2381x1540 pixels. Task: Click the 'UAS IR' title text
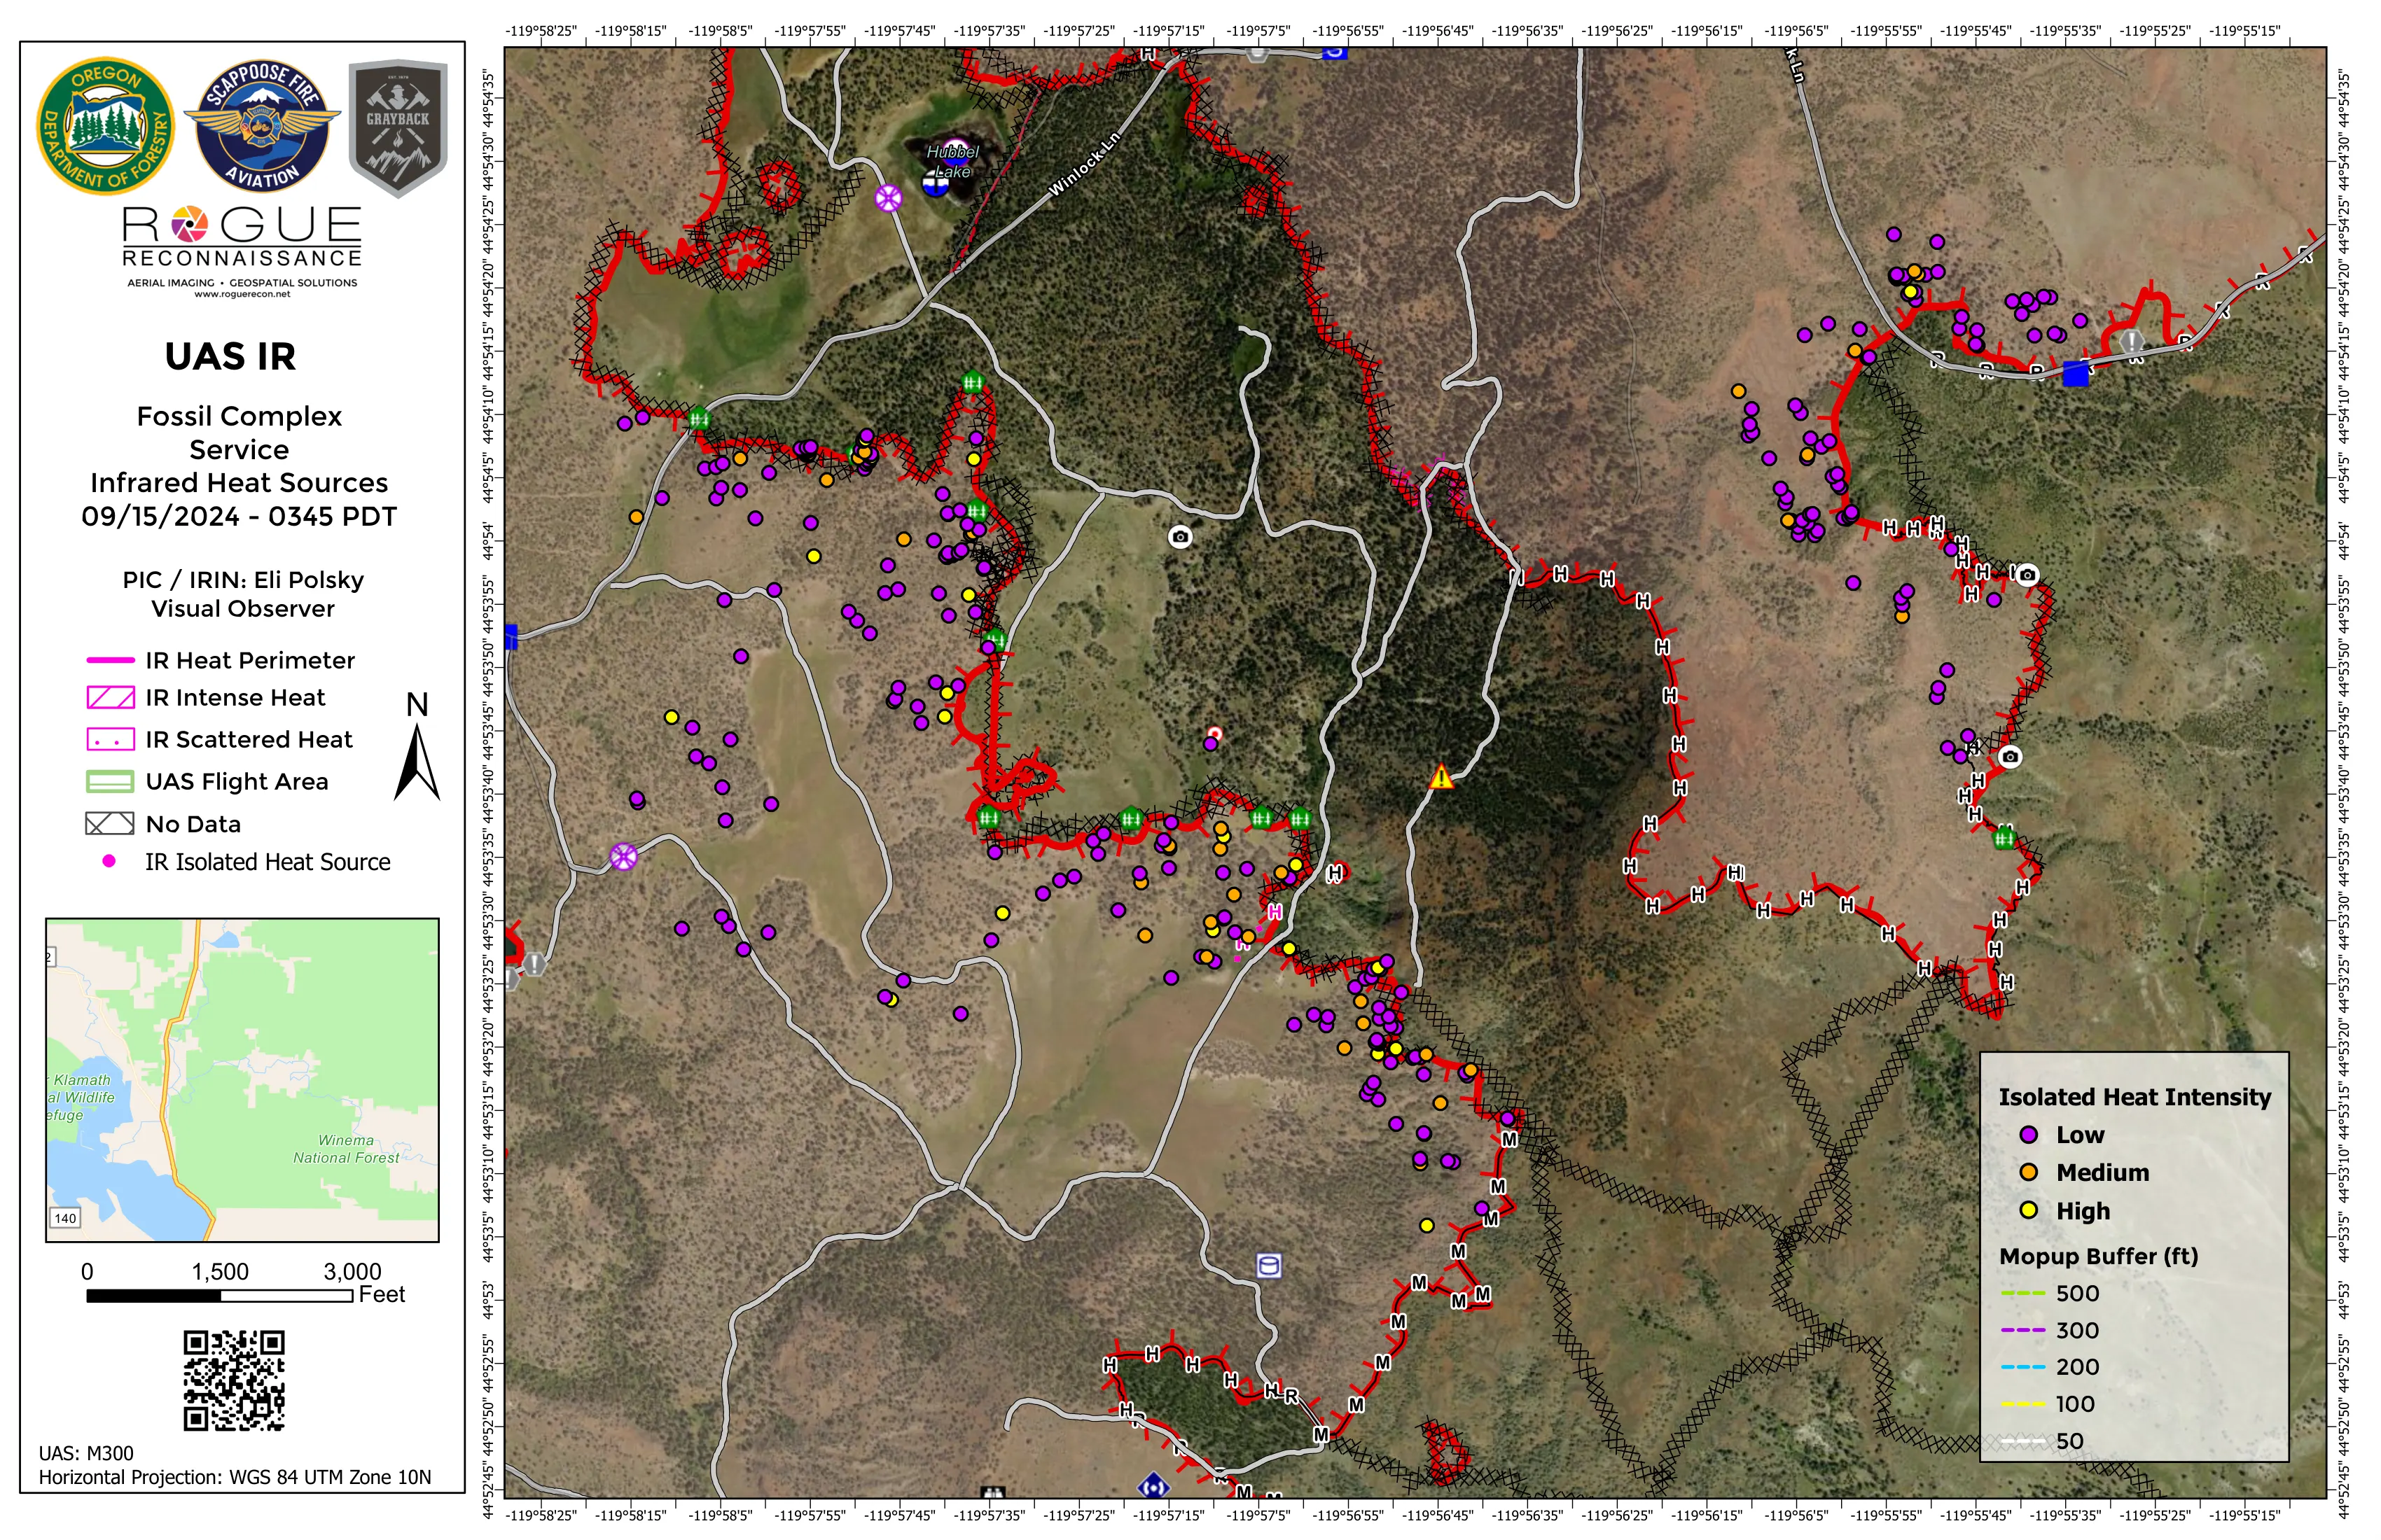(x=230, y=357)
